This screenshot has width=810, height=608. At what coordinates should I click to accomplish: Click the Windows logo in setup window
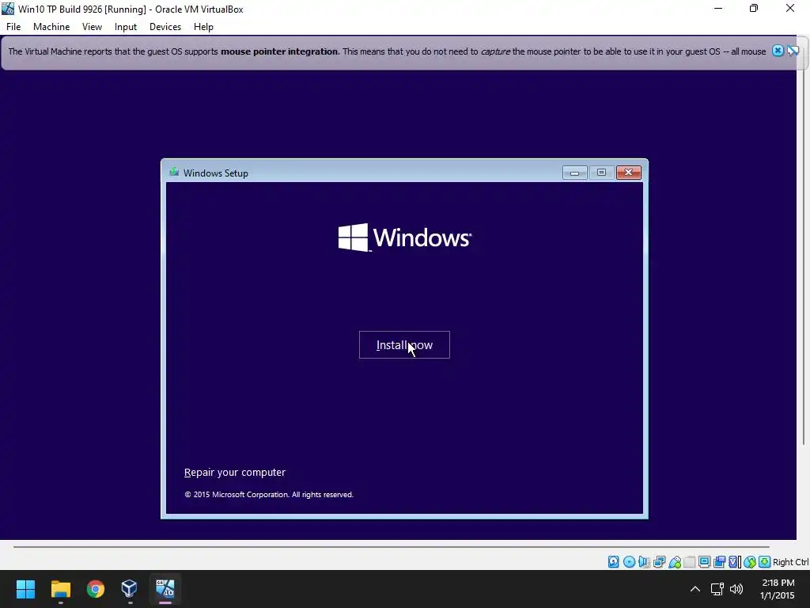click(x=404, y=237)
